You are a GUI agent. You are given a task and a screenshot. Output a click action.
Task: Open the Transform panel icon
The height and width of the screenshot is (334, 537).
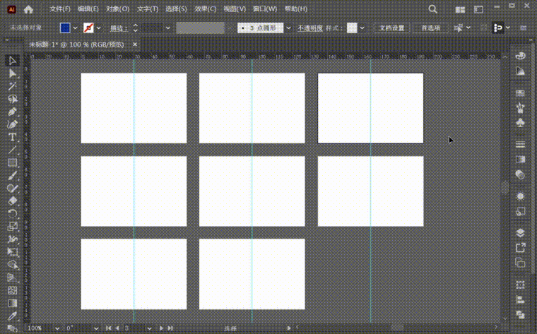tap(520, 285)
